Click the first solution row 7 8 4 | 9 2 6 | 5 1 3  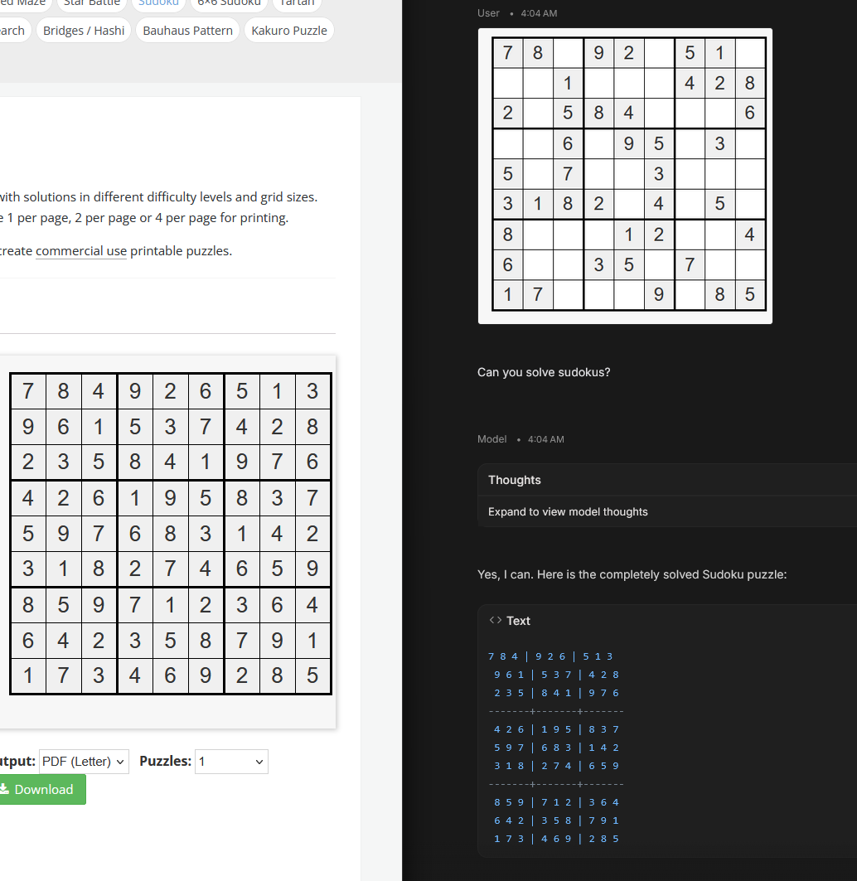click(550, 656)
